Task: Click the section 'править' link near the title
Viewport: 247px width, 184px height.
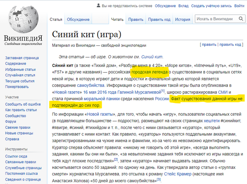Action: [209, 44]
